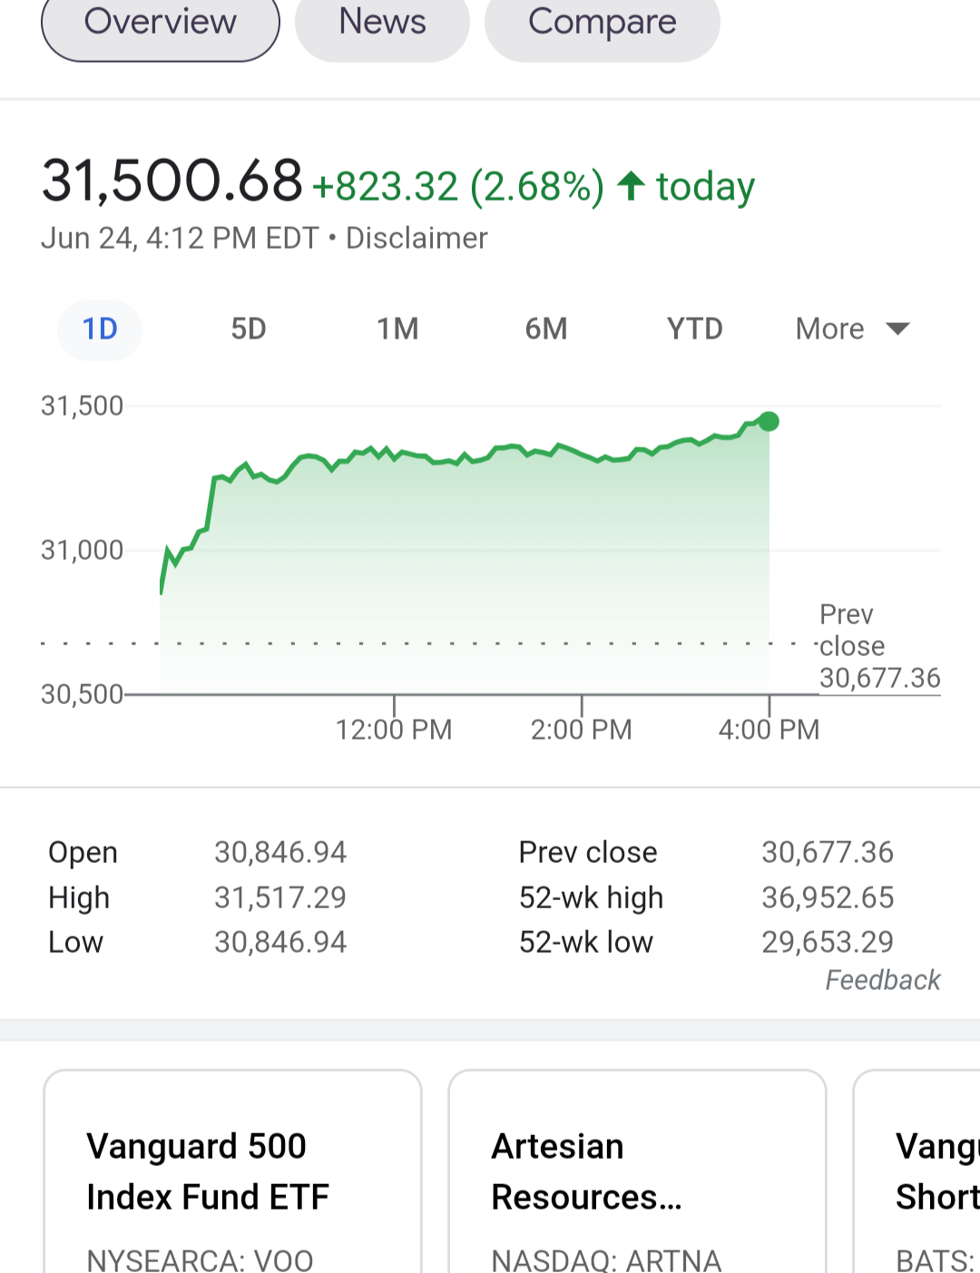Image resolution: width=980 pixels, height=1273 pixels.
Task: Click the More dropdown arrow icon
Action: coord(897,328)
